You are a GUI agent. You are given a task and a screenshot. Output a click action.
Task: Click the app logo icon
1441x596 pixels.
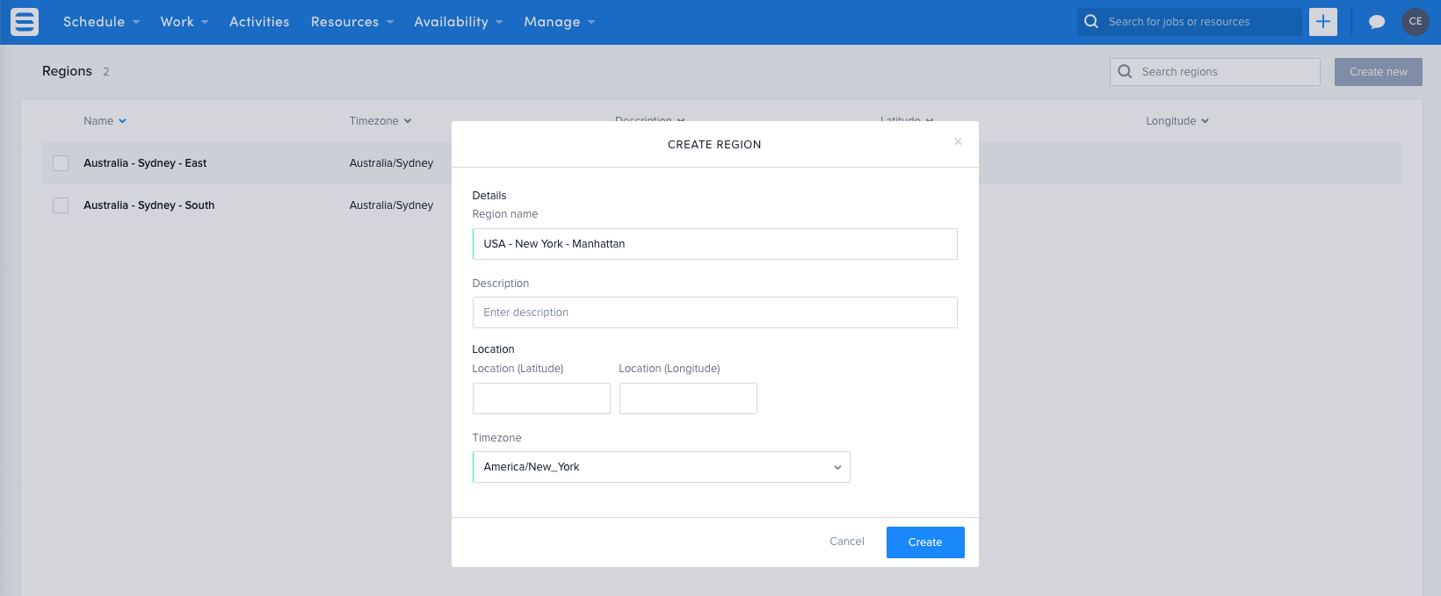point(25,22)
